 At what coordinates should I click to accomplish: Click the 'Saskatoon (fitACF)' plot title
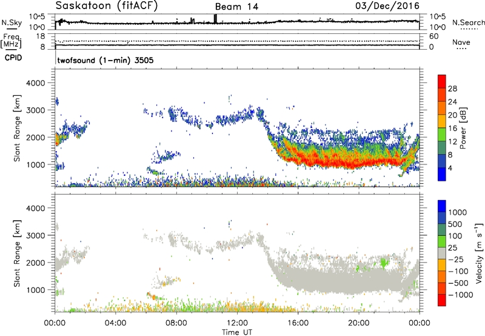[107, 5]
